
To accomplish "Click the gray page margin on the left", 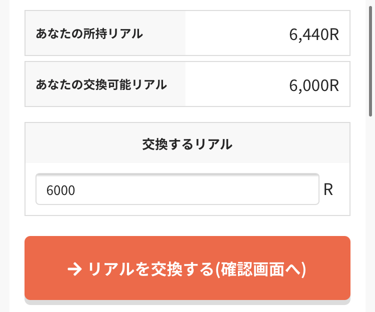I will (4, 156).
